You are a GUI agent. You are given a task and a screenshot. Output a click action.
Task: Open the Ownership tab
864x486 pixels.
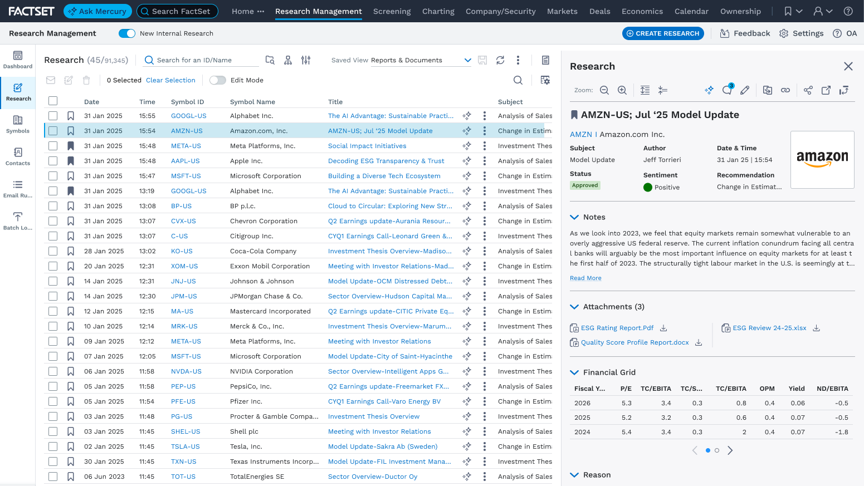[740, 11]
